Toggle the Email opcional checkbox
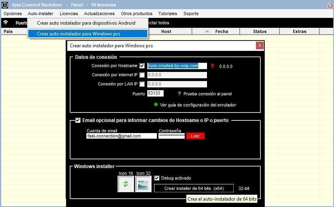Image resolution: width=334 pixels, height=207 pixels. 78,120
